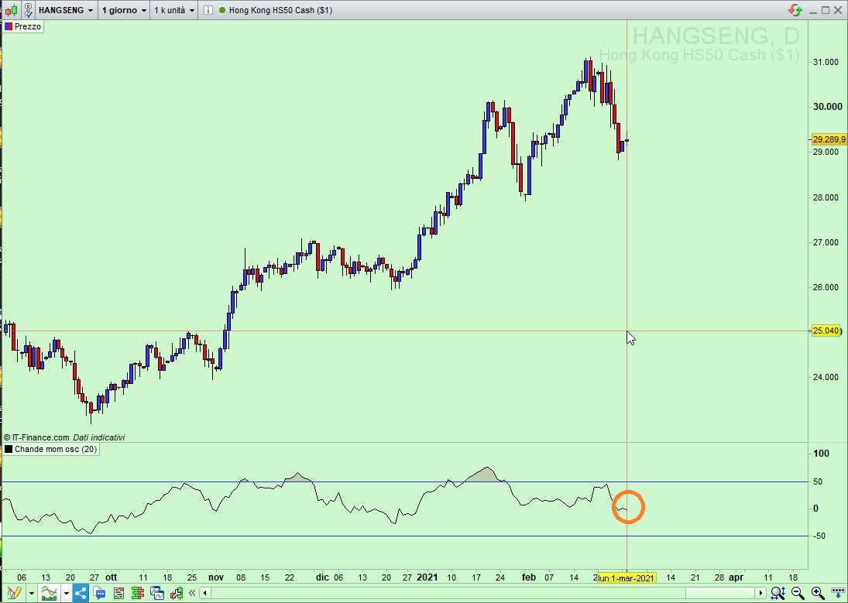Viewport: 848px width, 603px height.
Task: Zoom out with the minus magnifier
Action: (798, 593)
